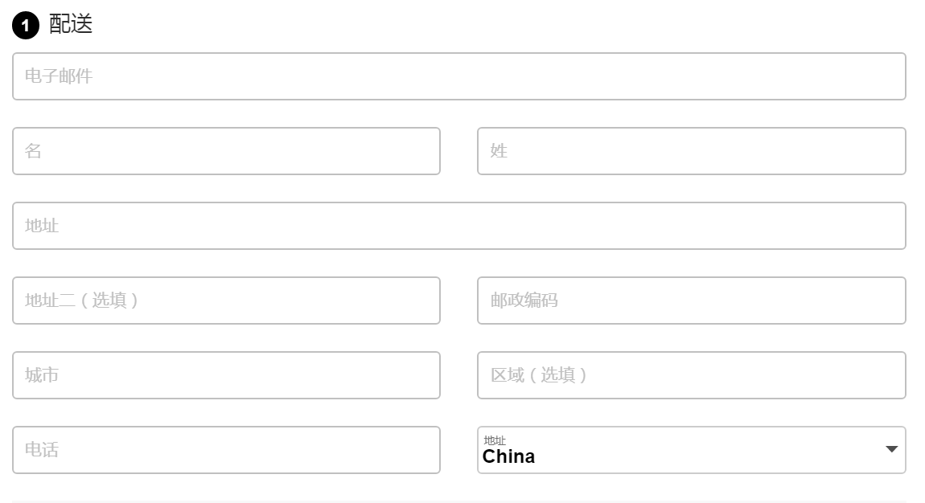
Task: Click the 电子邮件 placeholder text
Action: tap(59, 76)
